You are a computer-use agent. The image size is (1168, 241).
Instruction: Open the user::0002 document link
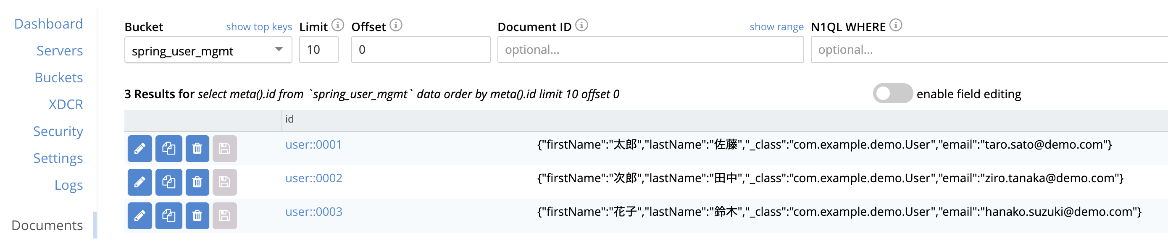tap(313, 178)
